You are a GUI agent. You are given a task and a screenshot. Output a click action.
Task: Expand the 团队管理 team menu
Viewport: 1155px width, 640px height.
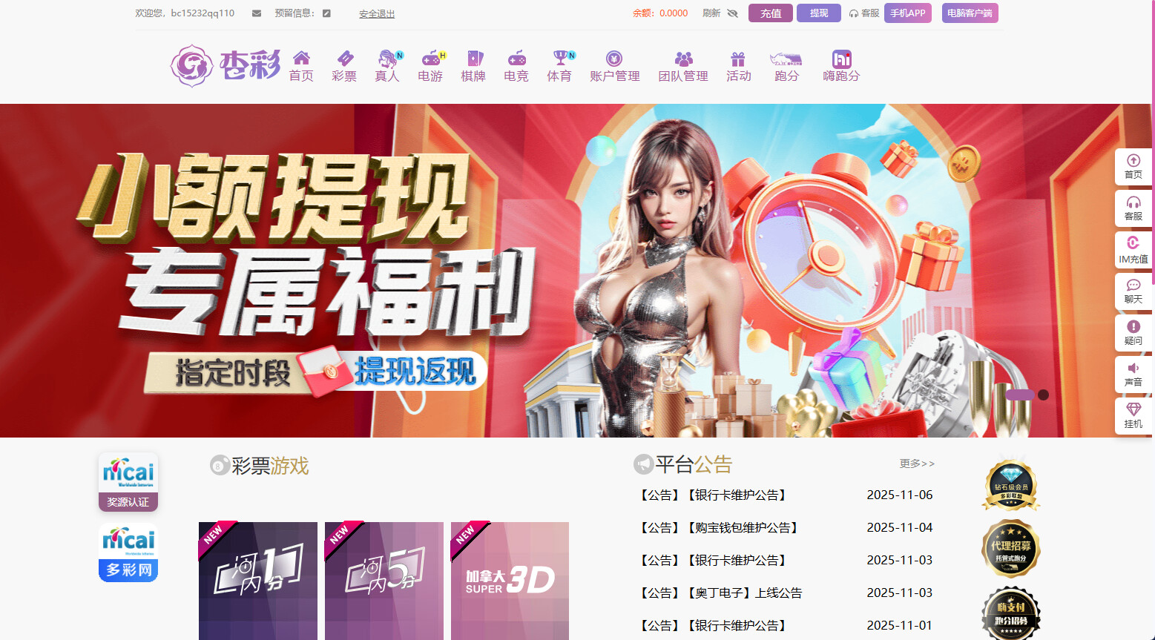coord(683,66)
